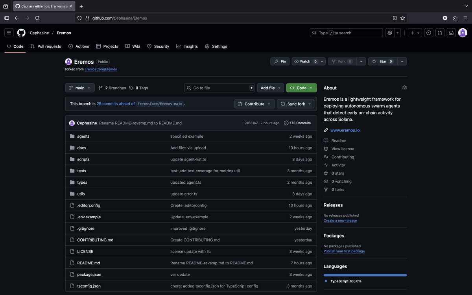Open the Insights tab
The height and width of the screenshot is (295, 472).
187,46
